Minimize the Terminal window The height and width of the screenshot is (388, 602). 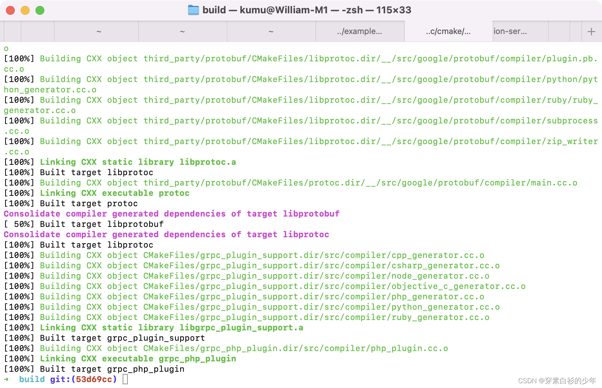tap(25, 10)
